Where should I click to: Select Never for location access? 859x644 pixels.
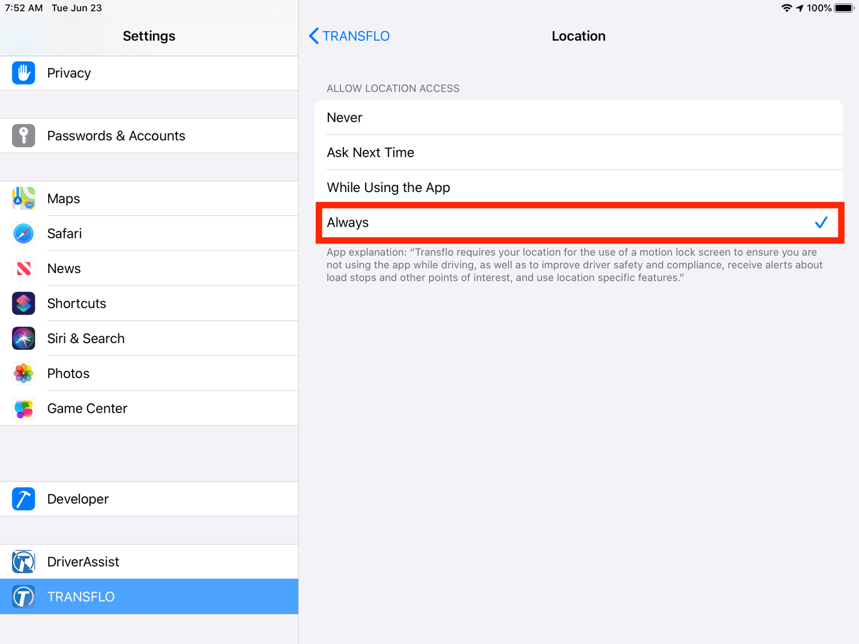pos(578,118)
